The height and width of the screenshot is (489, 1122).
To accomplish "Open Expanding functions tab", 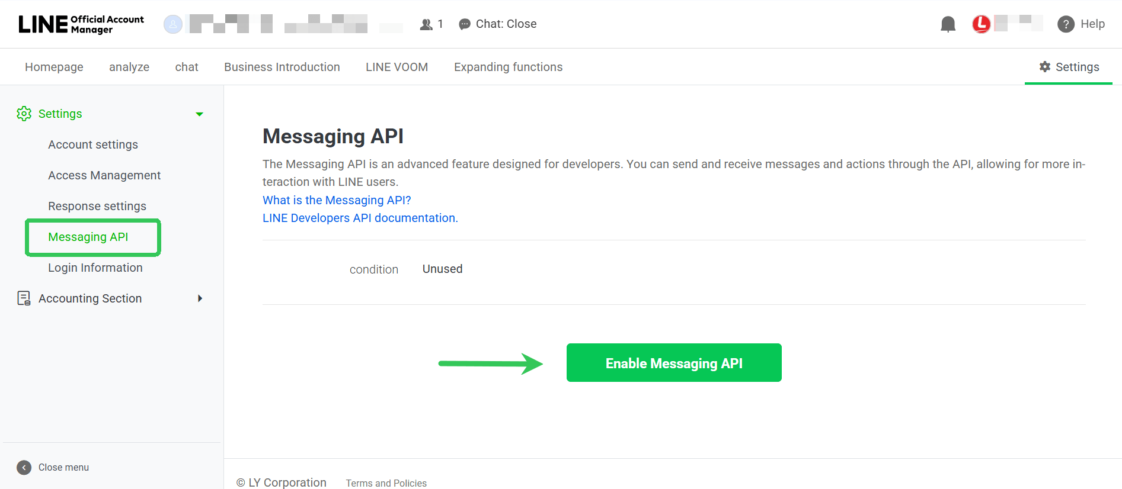I will tap(509, 67).
